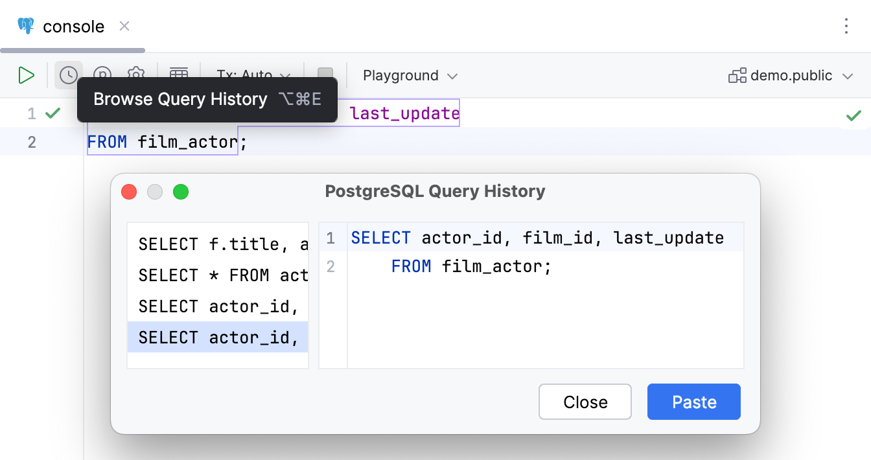This screenshot has height=460, width=871.
Task: Open the Playground session dropdown
Action: pos(410,75)
